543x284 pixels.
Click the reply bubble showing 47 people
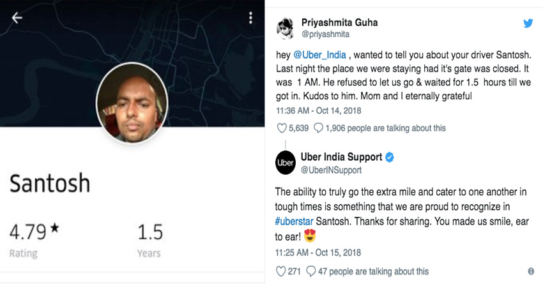click(312, 271)
